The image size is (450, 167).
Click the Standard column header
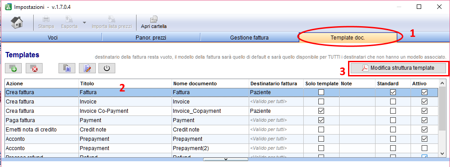pos(393,83)
